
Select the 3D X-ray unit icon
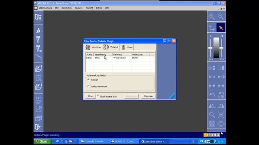click(39, 48)
